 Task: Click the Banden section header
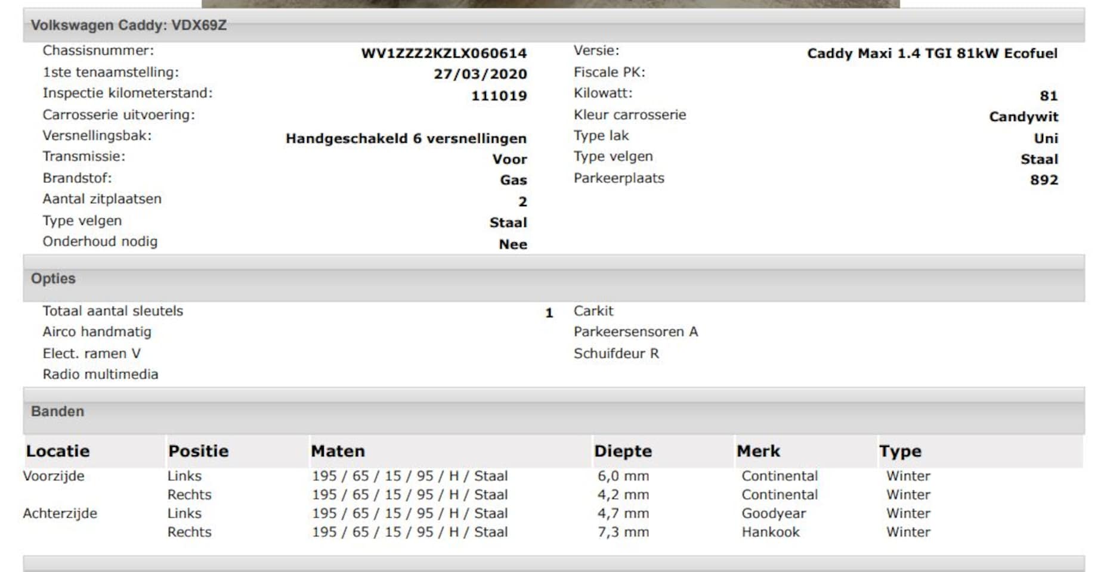[57, 412]
